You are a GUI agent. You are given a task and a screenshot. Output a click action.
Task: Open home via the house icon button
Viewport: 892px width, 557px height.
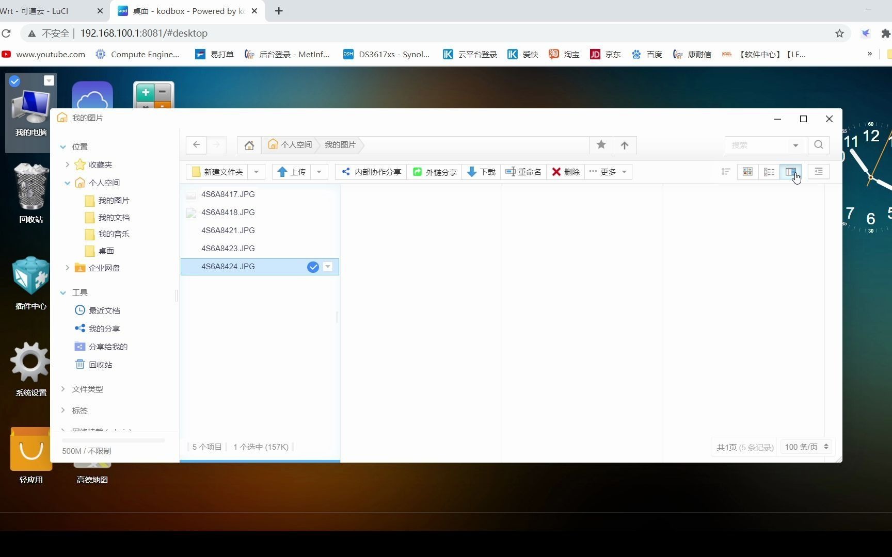249,145
